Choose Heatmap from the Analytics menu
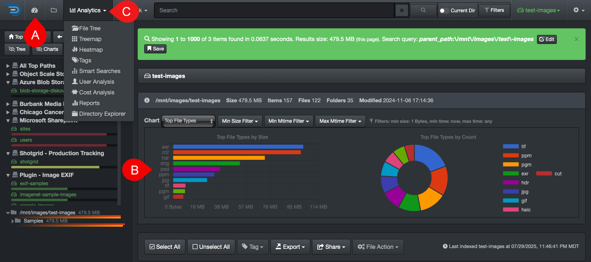Viewport: 591px width, 262px height. click(x=91, y=50)
